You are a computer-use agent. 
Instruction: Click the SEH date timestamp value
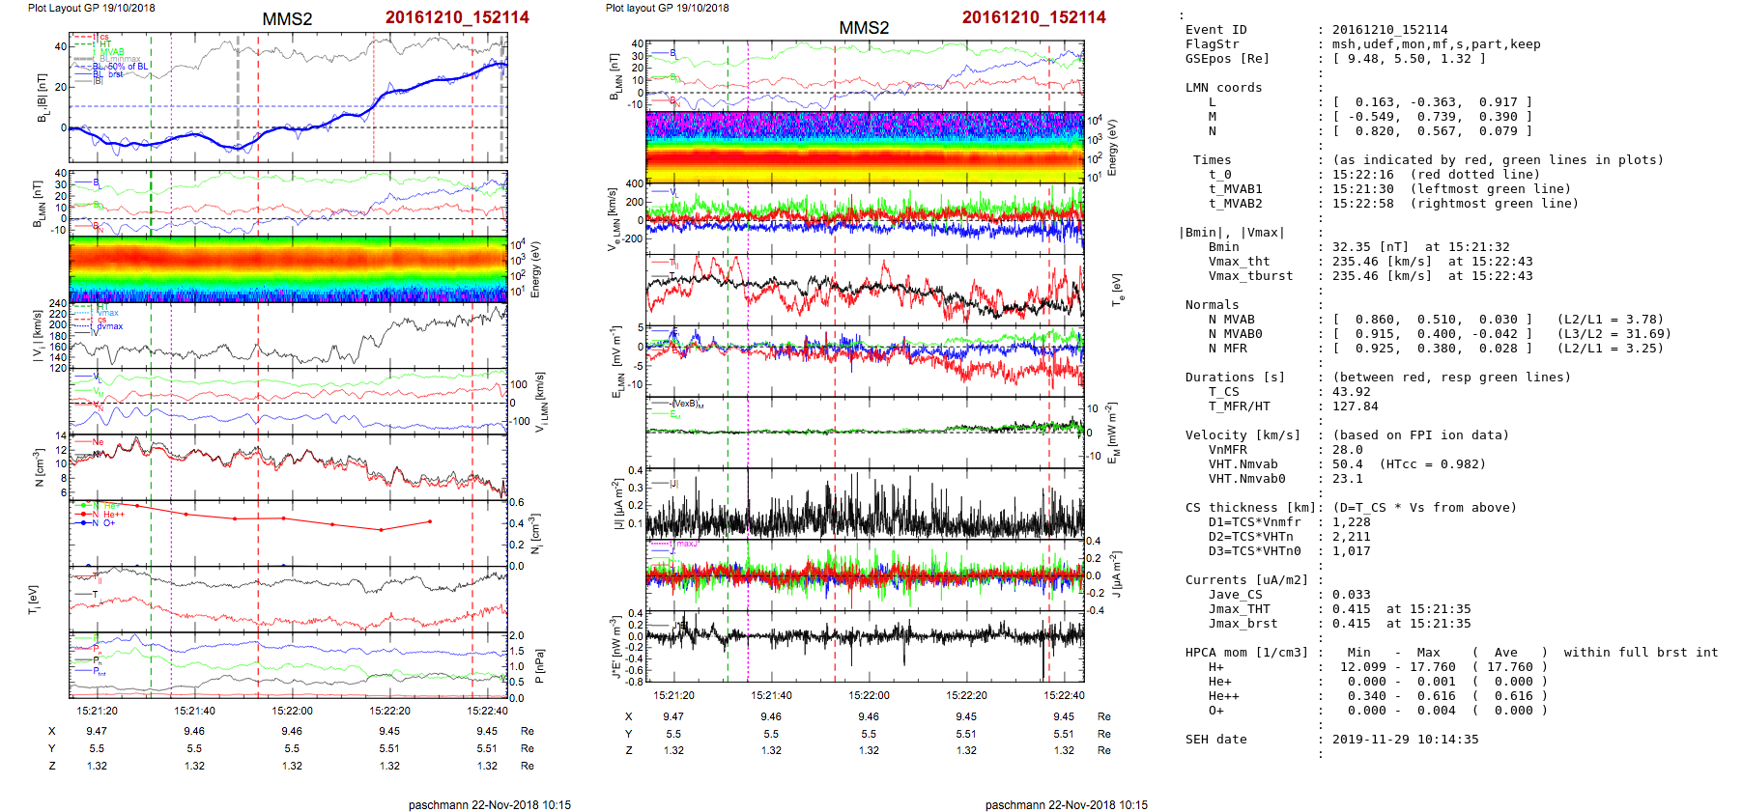[x=1405, y=740]
